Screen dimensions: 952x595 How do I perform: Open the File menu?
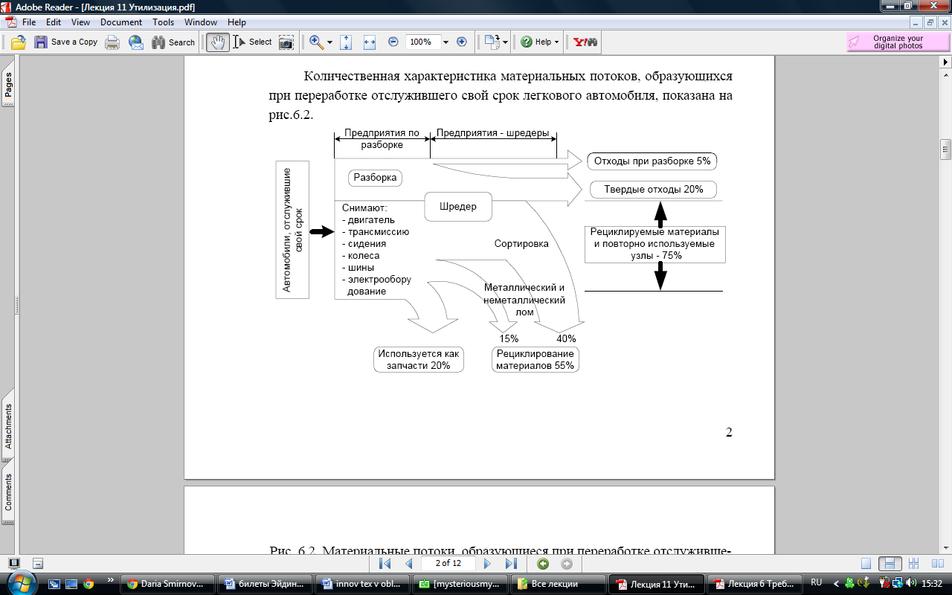[x=29, y=22]
